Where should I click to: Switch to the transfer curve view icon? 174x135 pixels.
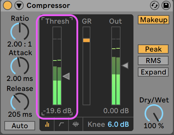pos(61,124)
